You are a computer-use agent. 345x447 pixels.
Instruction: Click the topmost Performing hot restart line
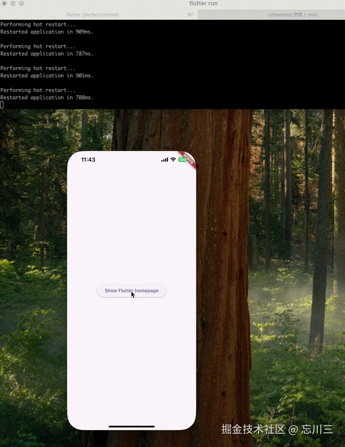(38, 24)
